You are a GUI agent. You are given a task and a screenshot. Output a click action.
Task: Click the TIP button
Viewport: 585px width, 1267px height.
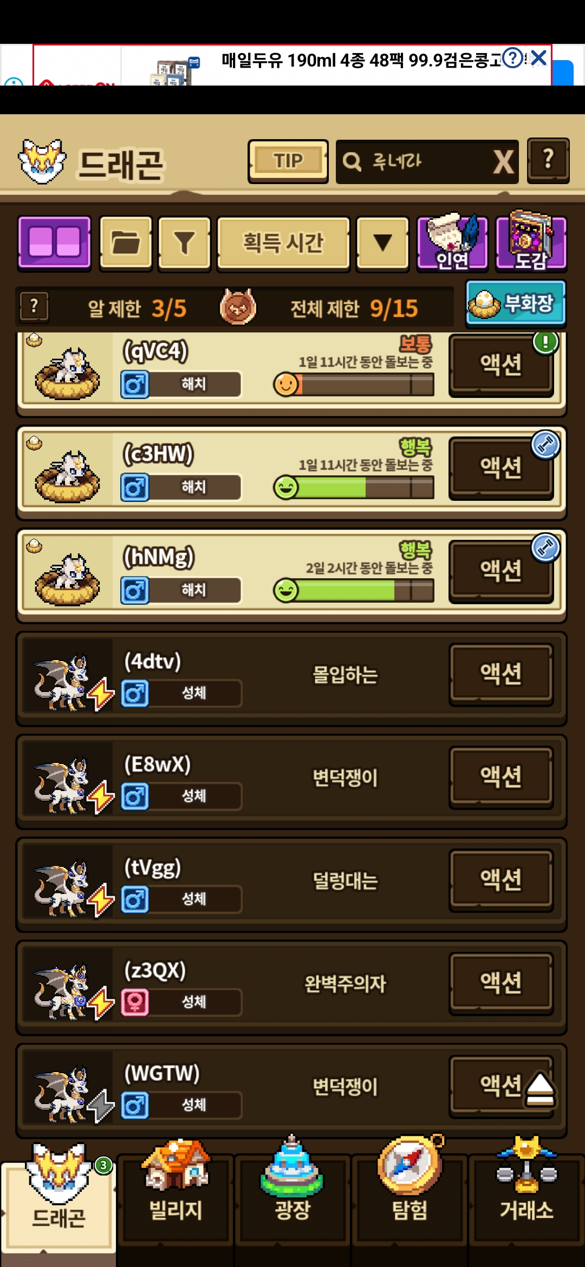click(x=288, y=161)
